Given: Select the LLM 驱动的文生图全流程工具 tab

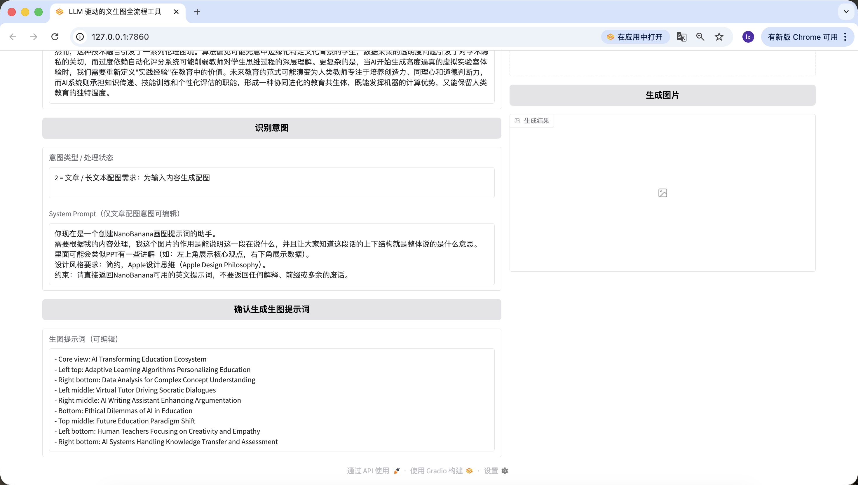Looking at the screenshot, I should [115, 12].
